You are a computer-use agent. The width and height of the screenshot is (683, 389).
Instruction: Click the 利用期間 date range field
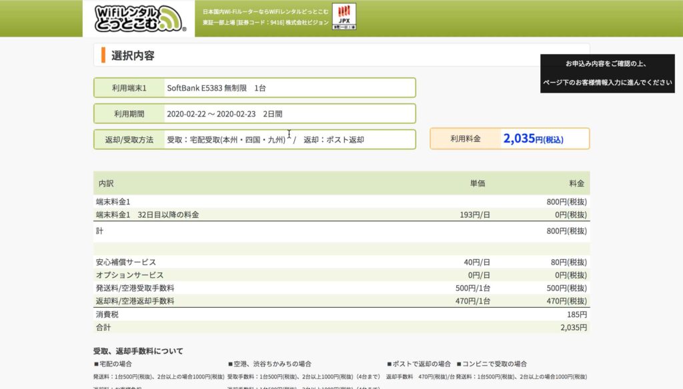(x=289, y=114)
